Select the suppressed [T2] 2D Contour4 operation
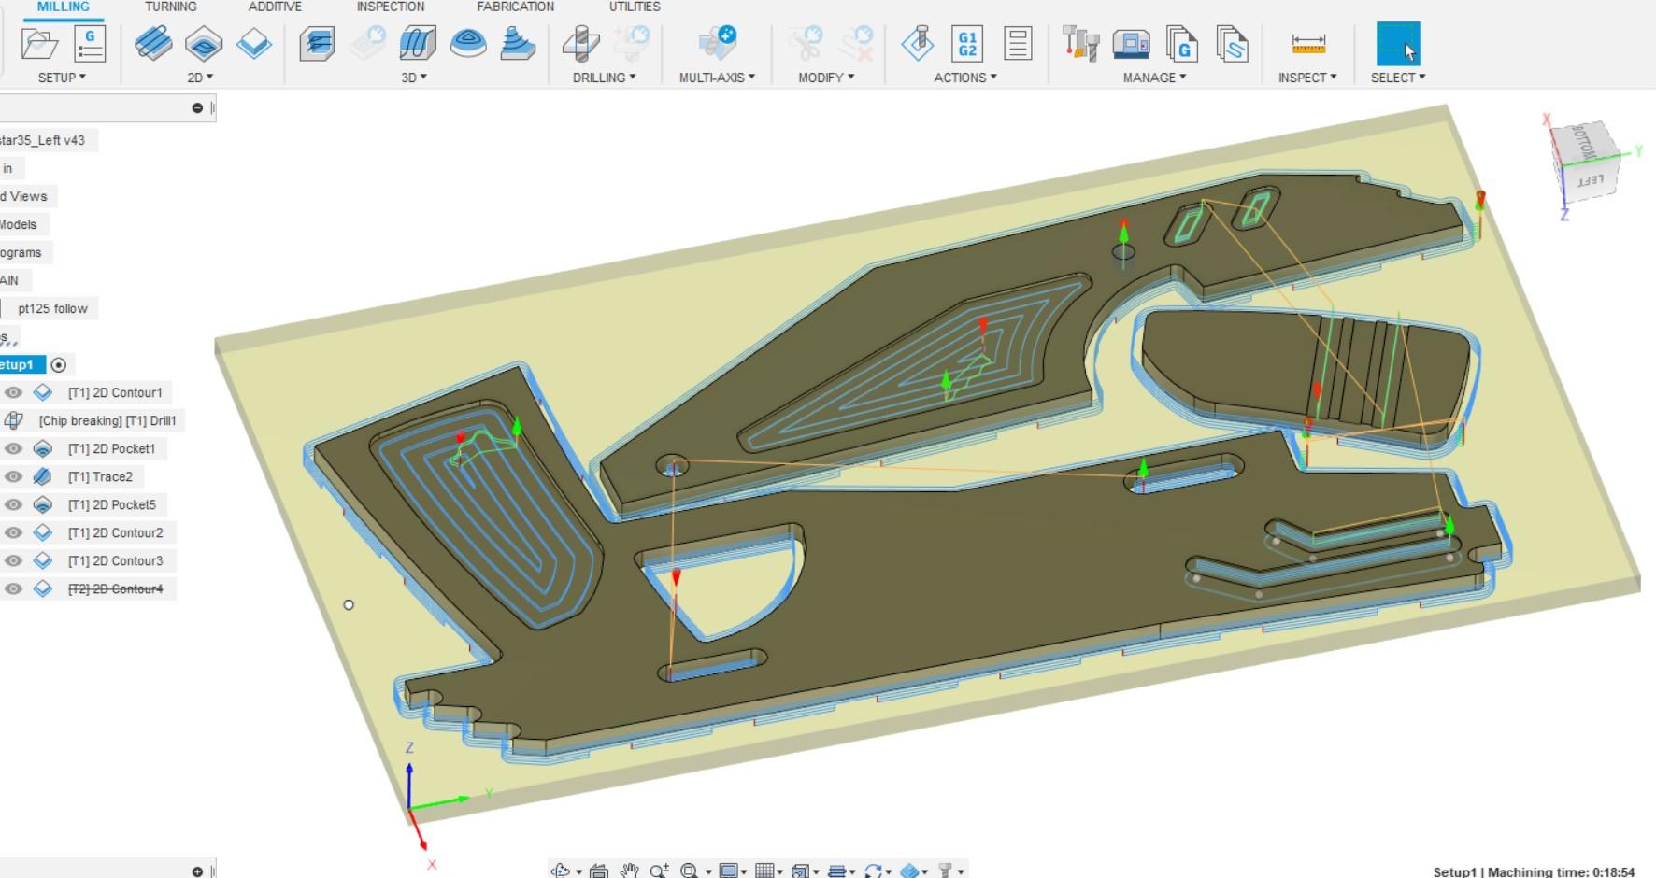The image size is (1656, 878). point(115,588)
